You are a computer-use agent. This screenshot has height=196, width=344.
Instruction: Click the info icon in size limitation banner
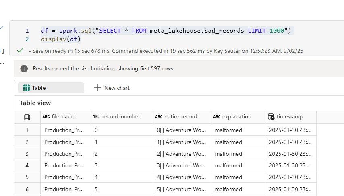24,68
